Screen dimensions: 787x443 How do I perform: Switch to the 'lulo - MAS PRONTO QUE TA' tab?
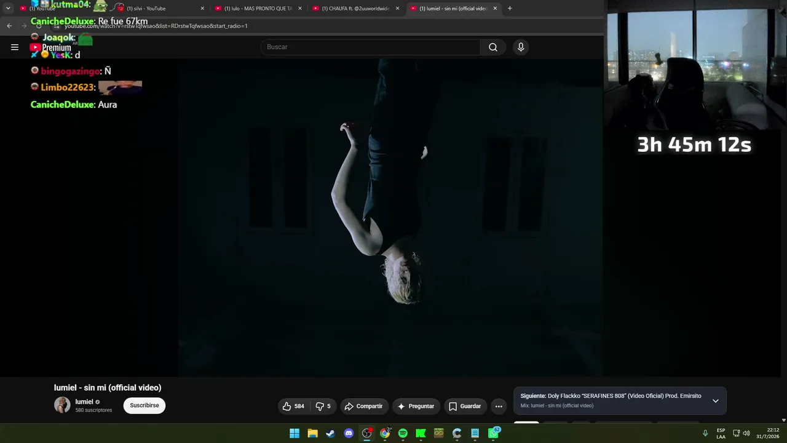pyautogui.click(x=258, y=9)
